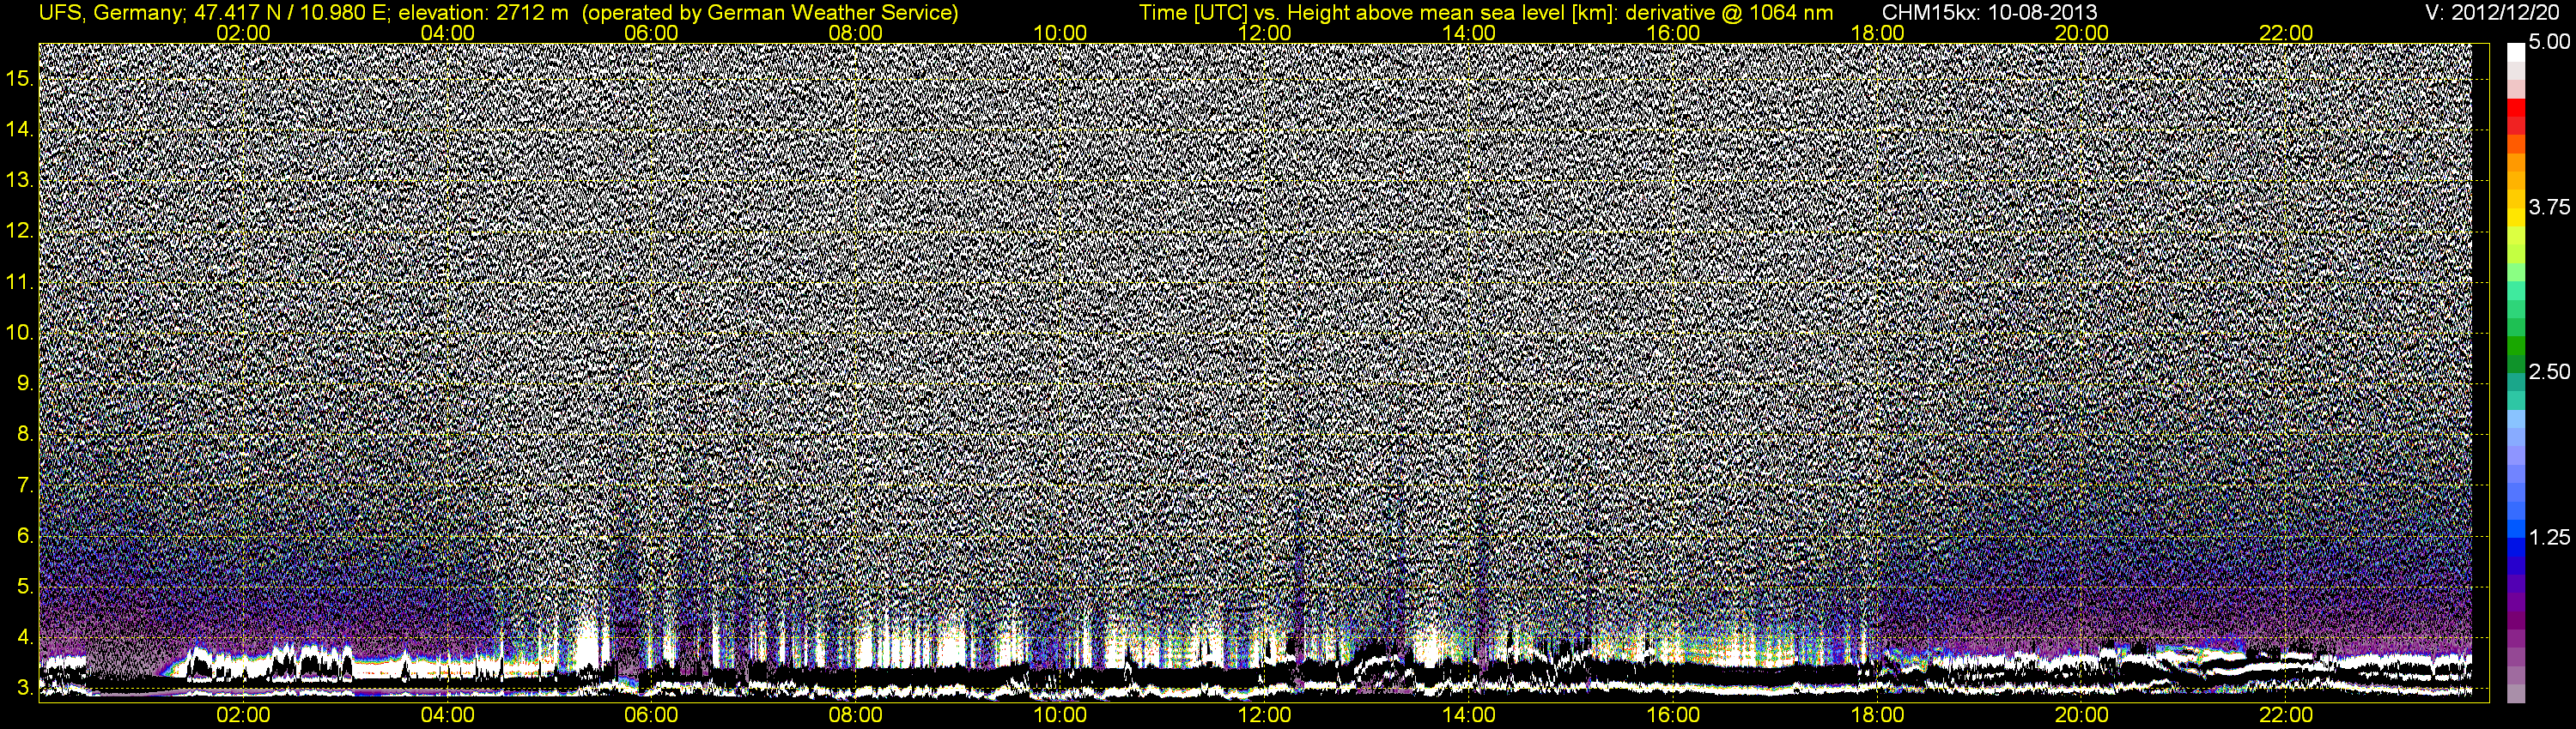This screenshot has height=729, width=2576.
Task: Click the '5.' height axis label
Action: (x=26, y=586)
